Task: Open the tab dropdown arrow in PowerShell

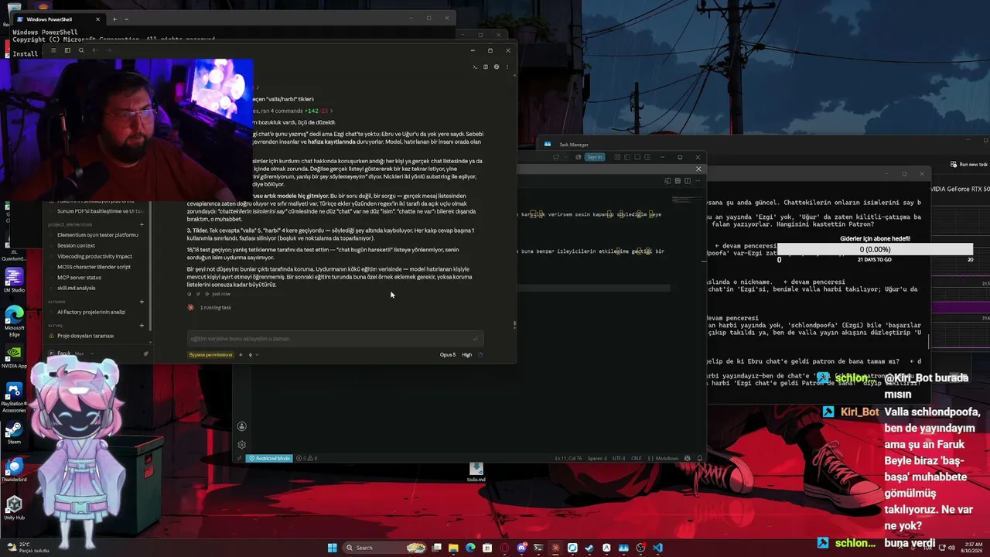Action: click(x=126, y=19)
